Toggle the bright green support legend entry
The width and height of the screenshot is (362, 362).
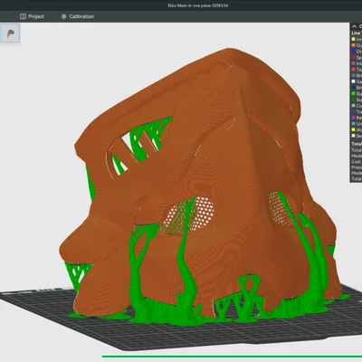tap(357, 93)
